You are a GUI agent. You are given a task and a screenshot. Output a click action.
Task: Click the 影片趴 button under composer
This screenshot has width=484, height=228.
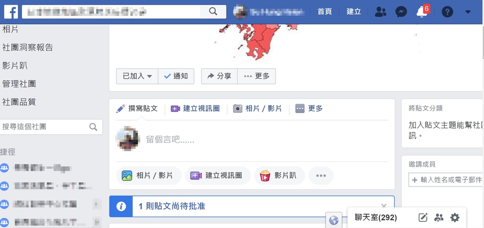(279, 176)
